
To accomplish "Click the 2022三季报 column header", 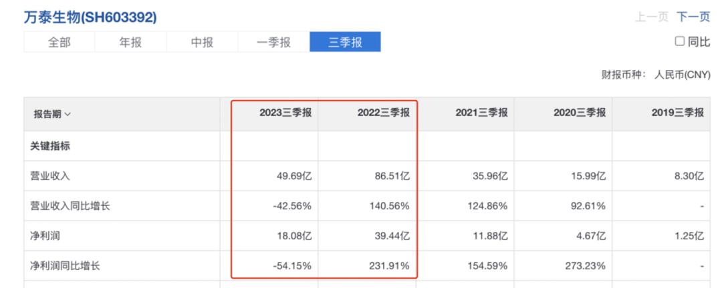I will 383,113.
